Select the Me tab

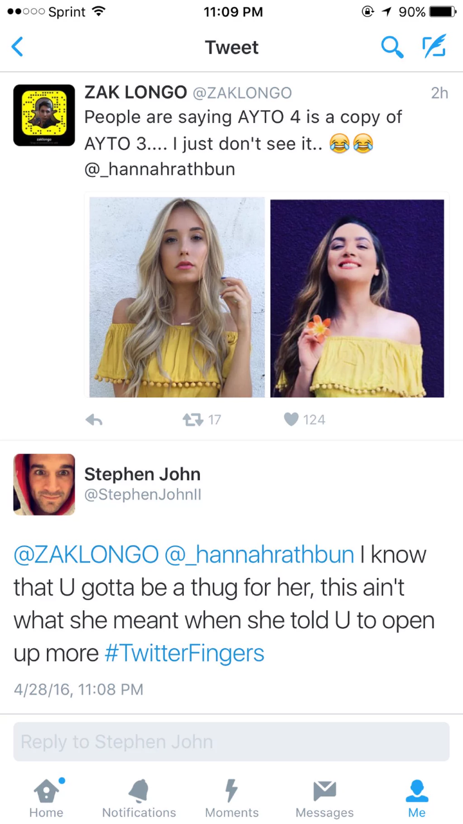pyautogui.click(x=417, y=798)
